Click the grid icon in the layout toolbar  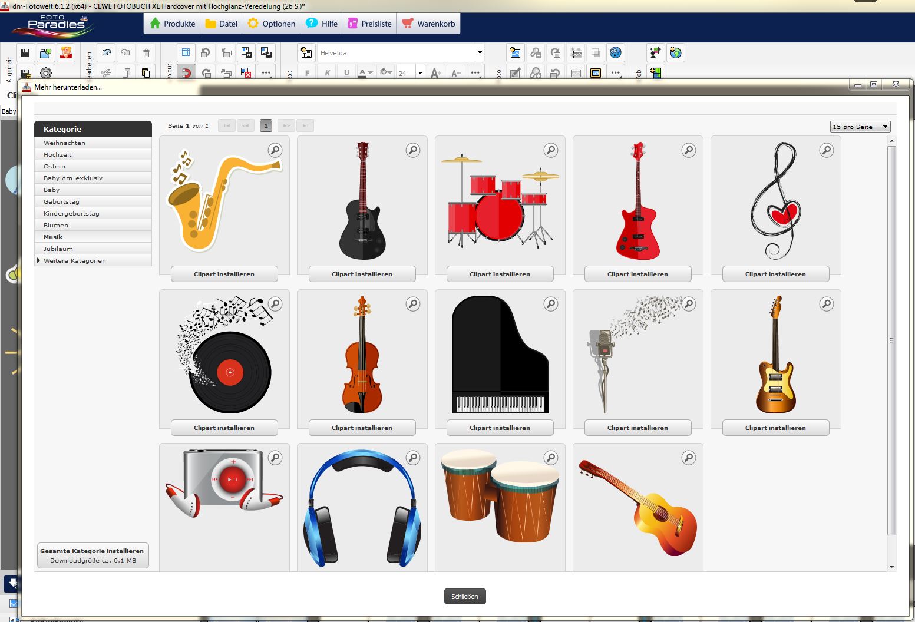[186, 53]
